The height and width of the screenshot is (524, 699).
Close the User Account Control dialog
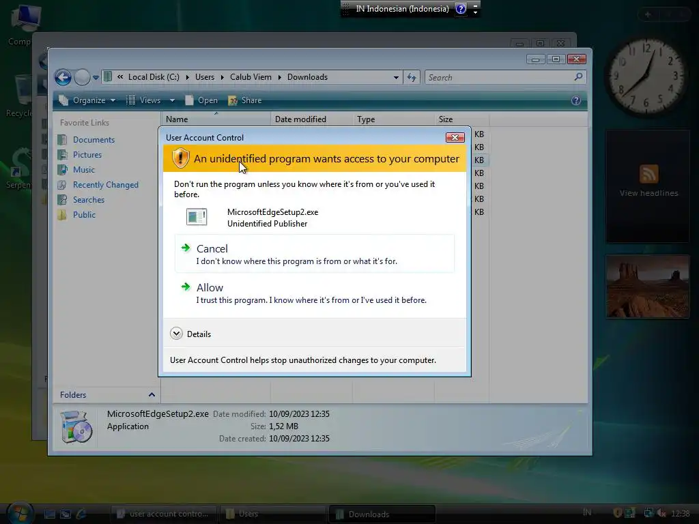coord(455,138)
